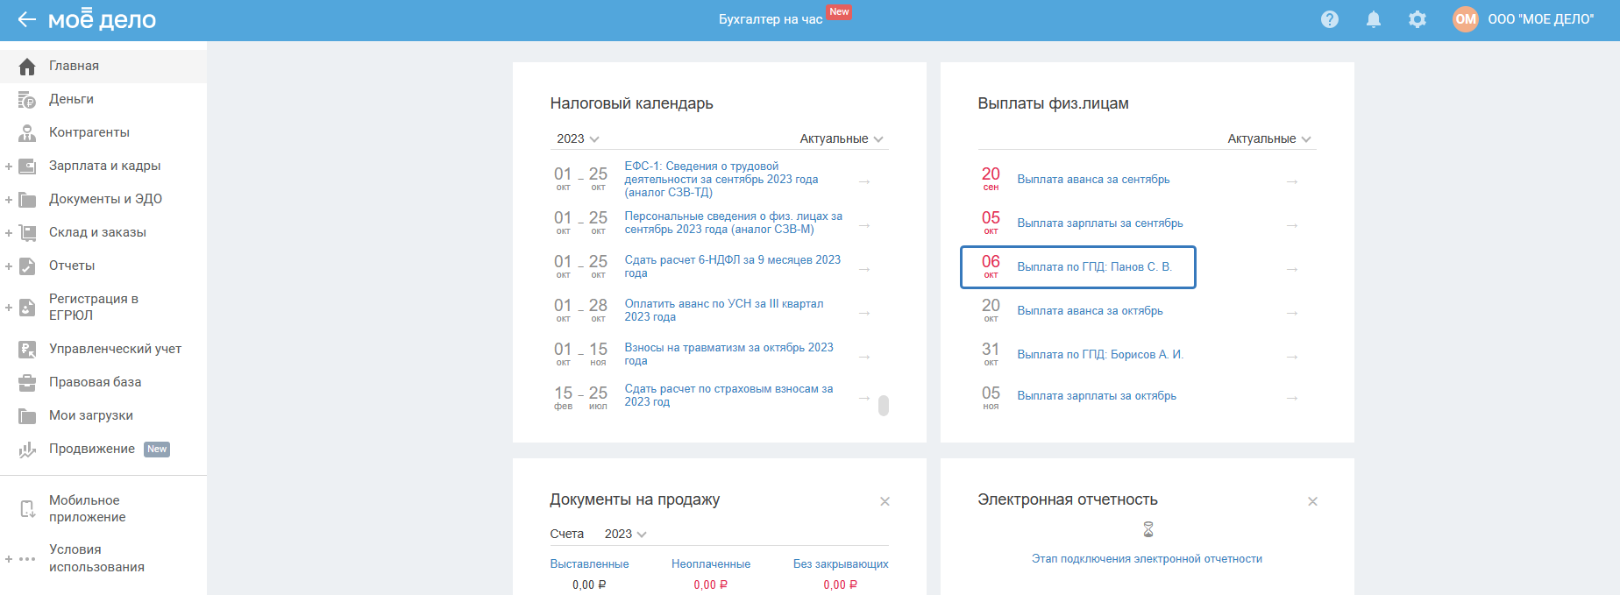
Task: Click the Склад и заказы cart icon
Action: tap(27, 233)
